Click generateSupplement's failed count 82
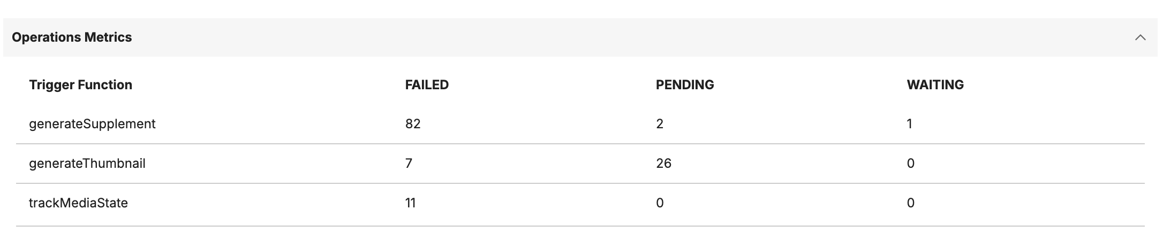The width and height of the screenshot is (1163, 248). point(413,124)
